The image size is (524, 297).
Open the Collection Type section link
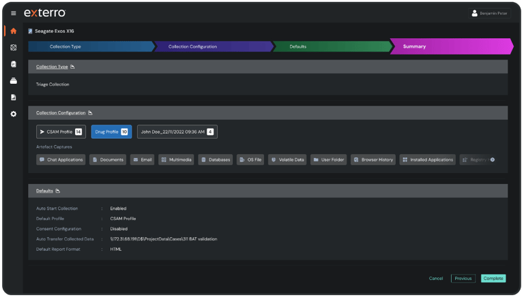coord(52,67)
